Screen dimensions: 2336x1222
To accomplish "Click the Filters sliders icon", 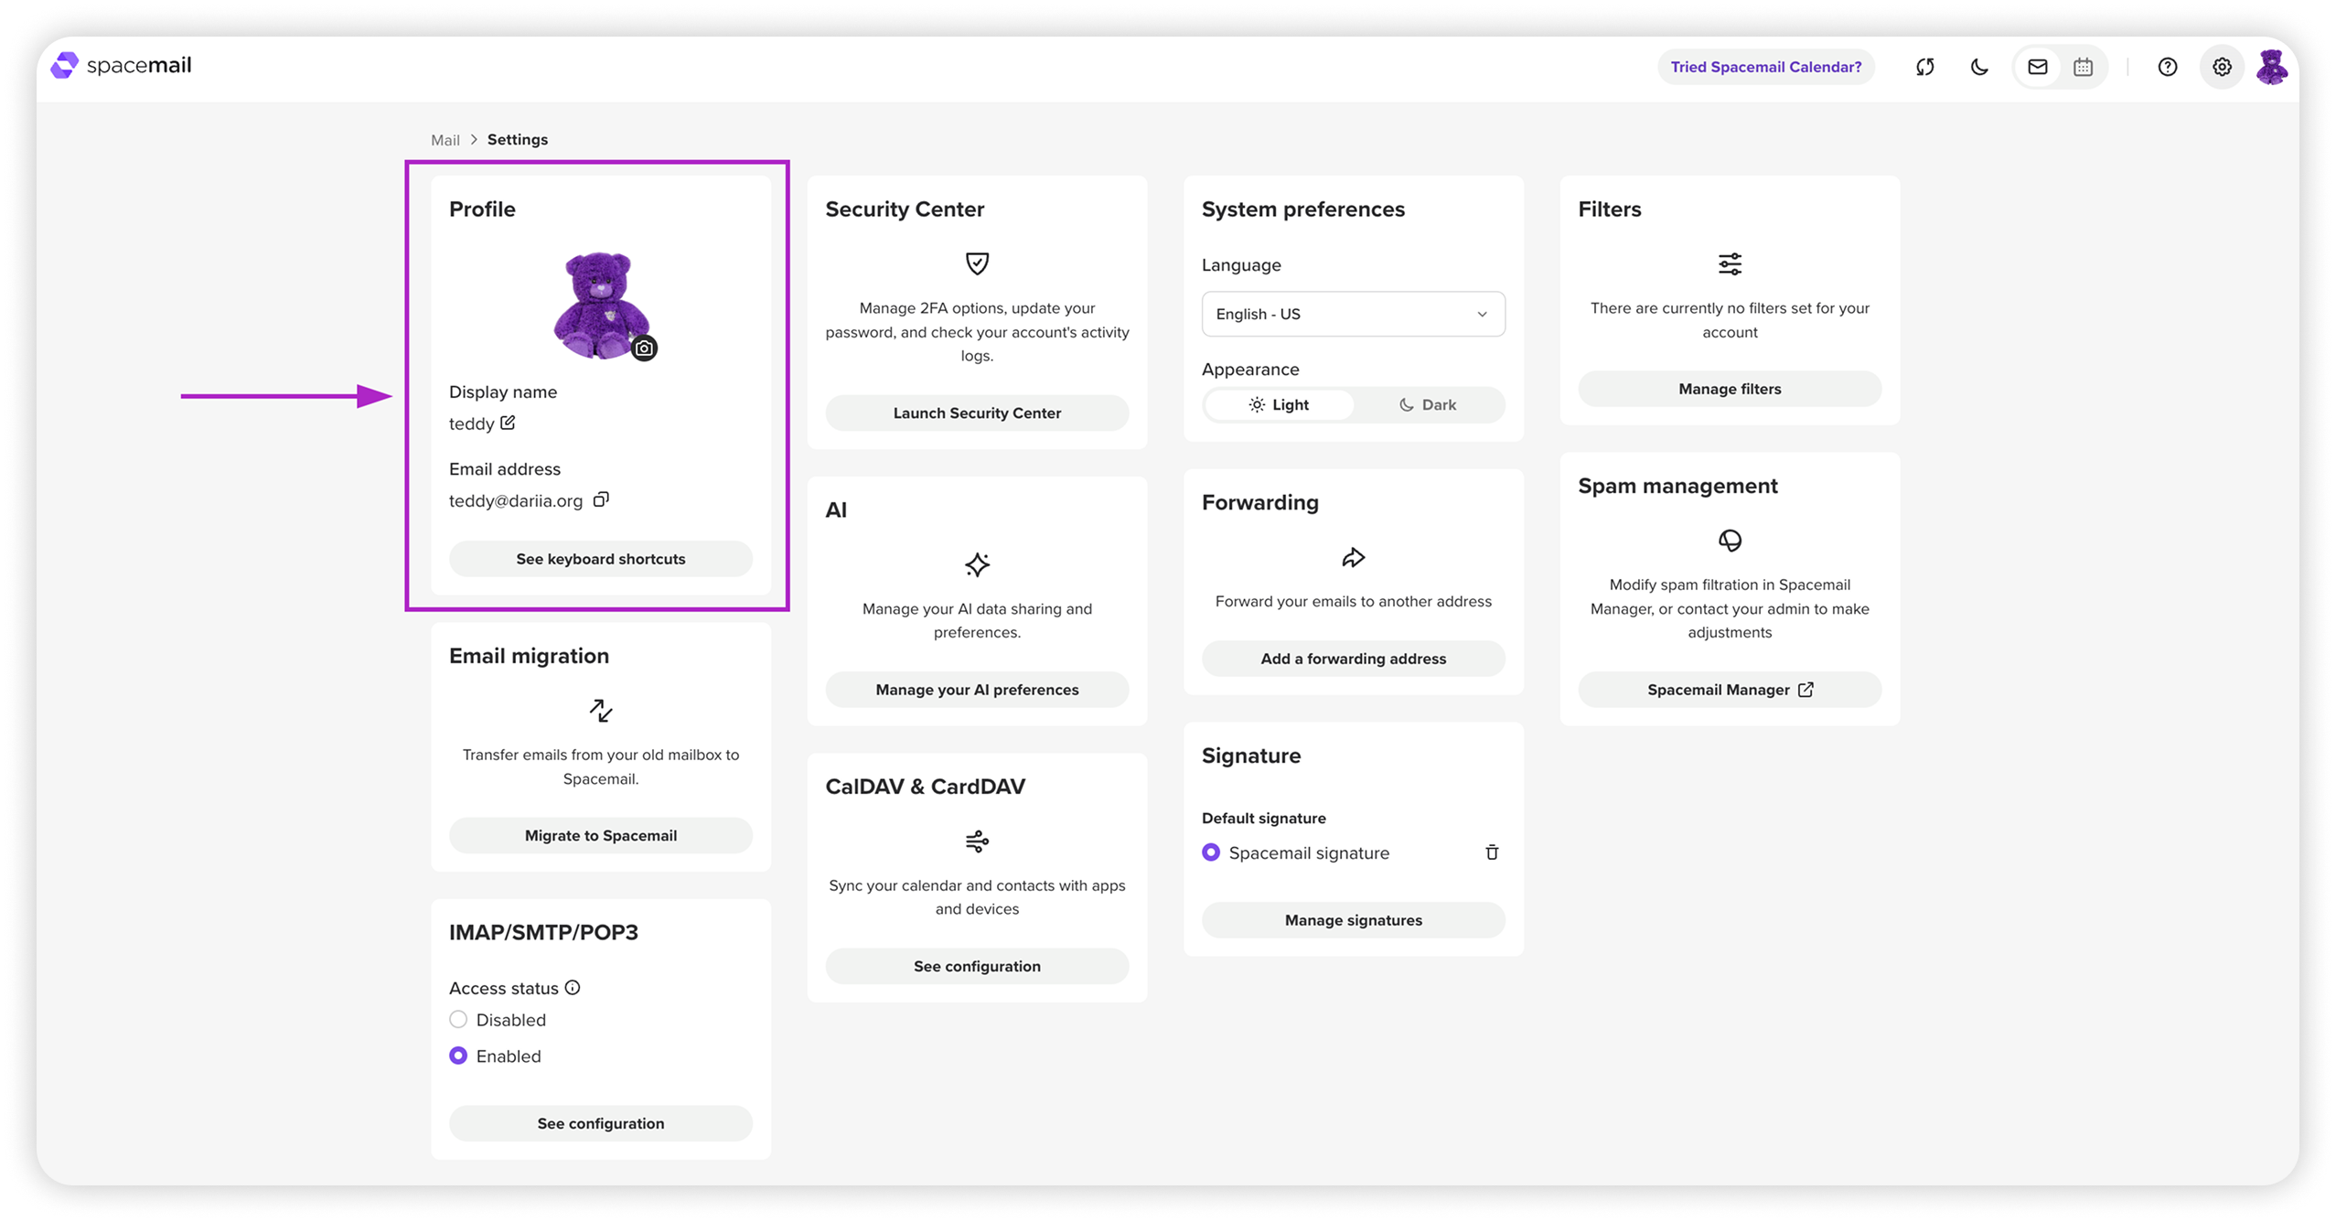I will pos(1730,264).
